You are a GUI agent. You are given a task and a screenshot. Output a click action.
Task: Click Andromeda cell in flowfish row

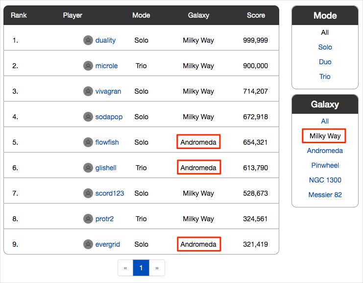coord(198,142)
